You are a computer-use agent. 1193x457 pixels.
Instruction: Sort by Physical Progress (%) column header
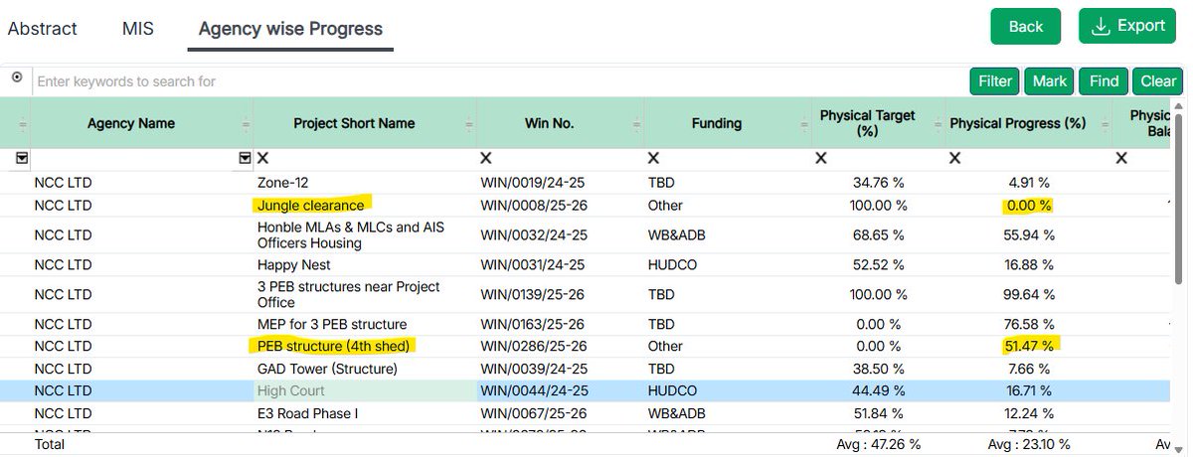pyautogui.click(x=1018, y=124)
